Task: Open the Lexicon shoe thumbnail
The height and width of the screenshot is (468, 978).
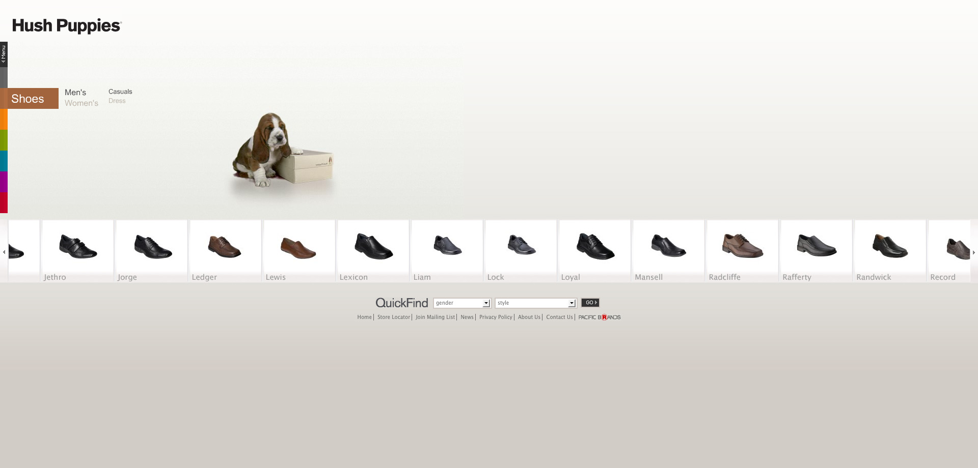Action: [x=373, y=251]
